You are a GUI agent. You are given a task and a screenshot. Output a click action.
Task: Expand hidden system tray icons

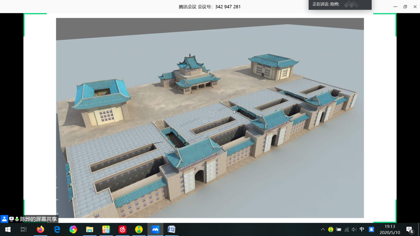(x=323, y=229)
